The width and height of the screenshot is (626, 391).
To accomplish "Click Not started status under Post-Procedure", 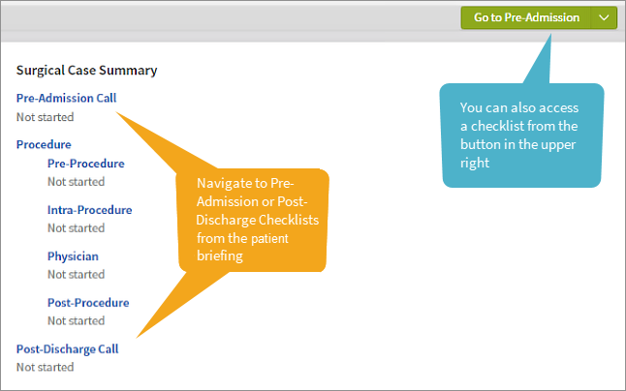I will click(76, 321).
